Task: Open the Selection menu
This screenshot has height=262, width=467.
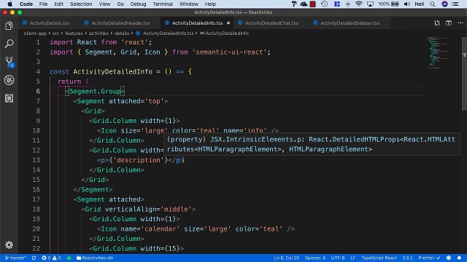Action: pyautogui.click(x=81, y=4)
